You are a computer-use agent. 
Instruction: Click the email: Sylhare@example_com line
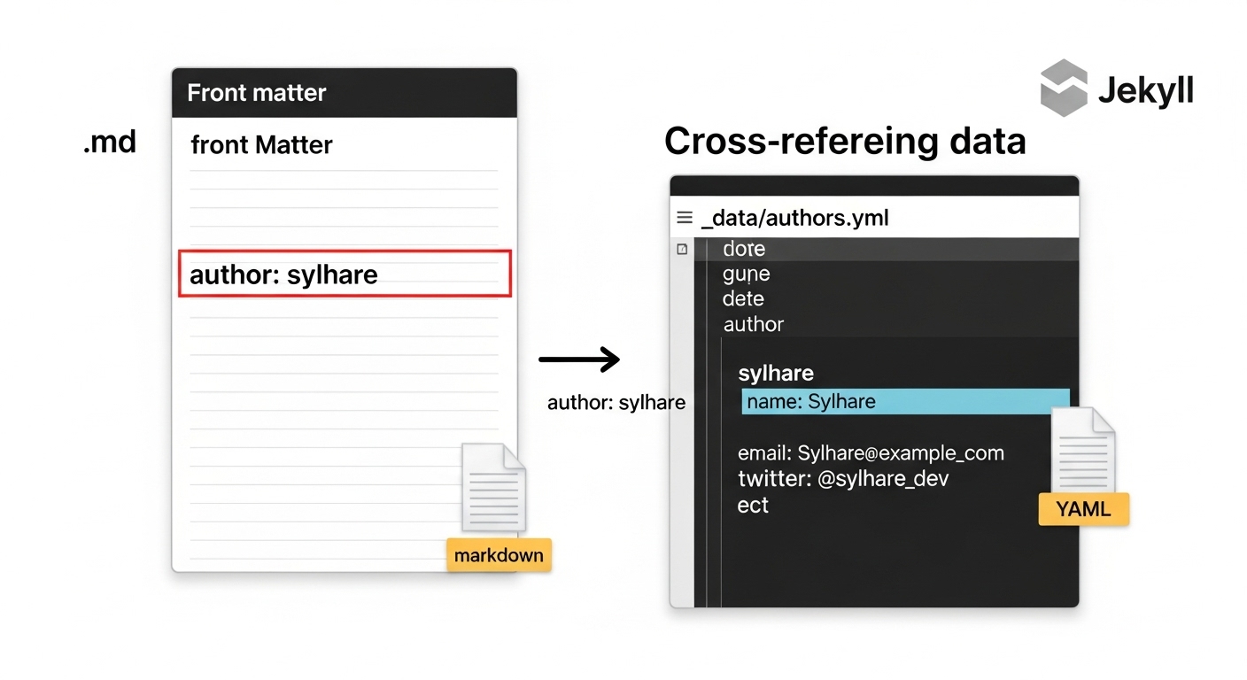871,453
